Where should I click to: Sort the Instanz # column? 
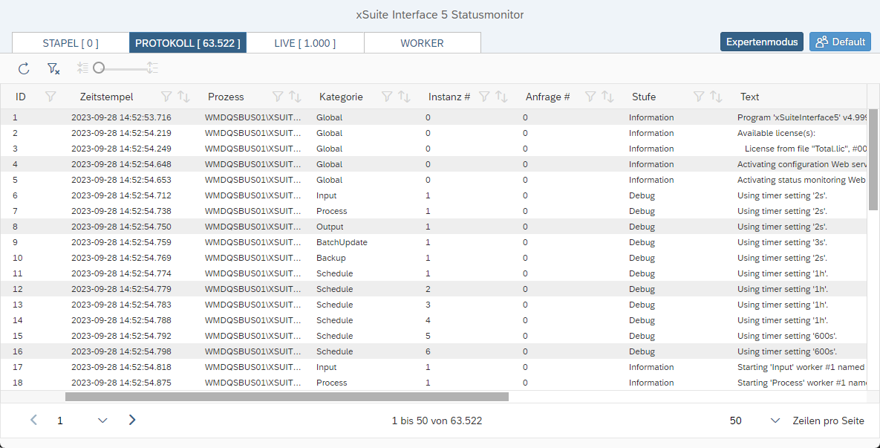(501, 96)
